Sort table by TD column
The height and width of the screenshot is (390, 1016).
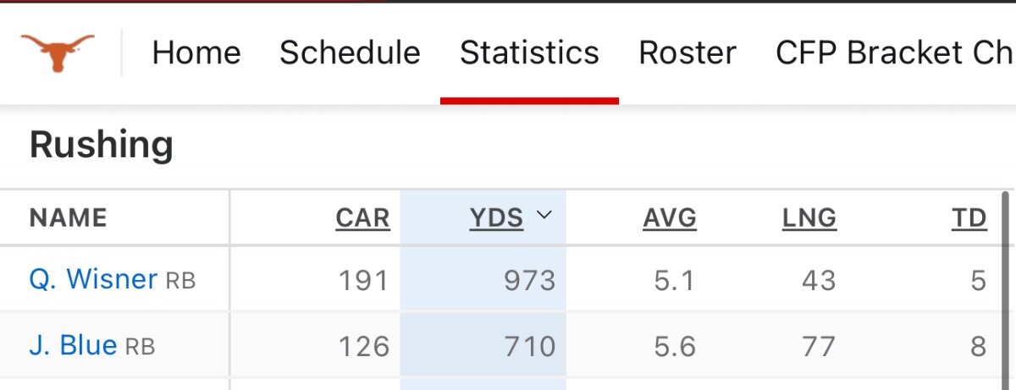click(x=969, y=218)
